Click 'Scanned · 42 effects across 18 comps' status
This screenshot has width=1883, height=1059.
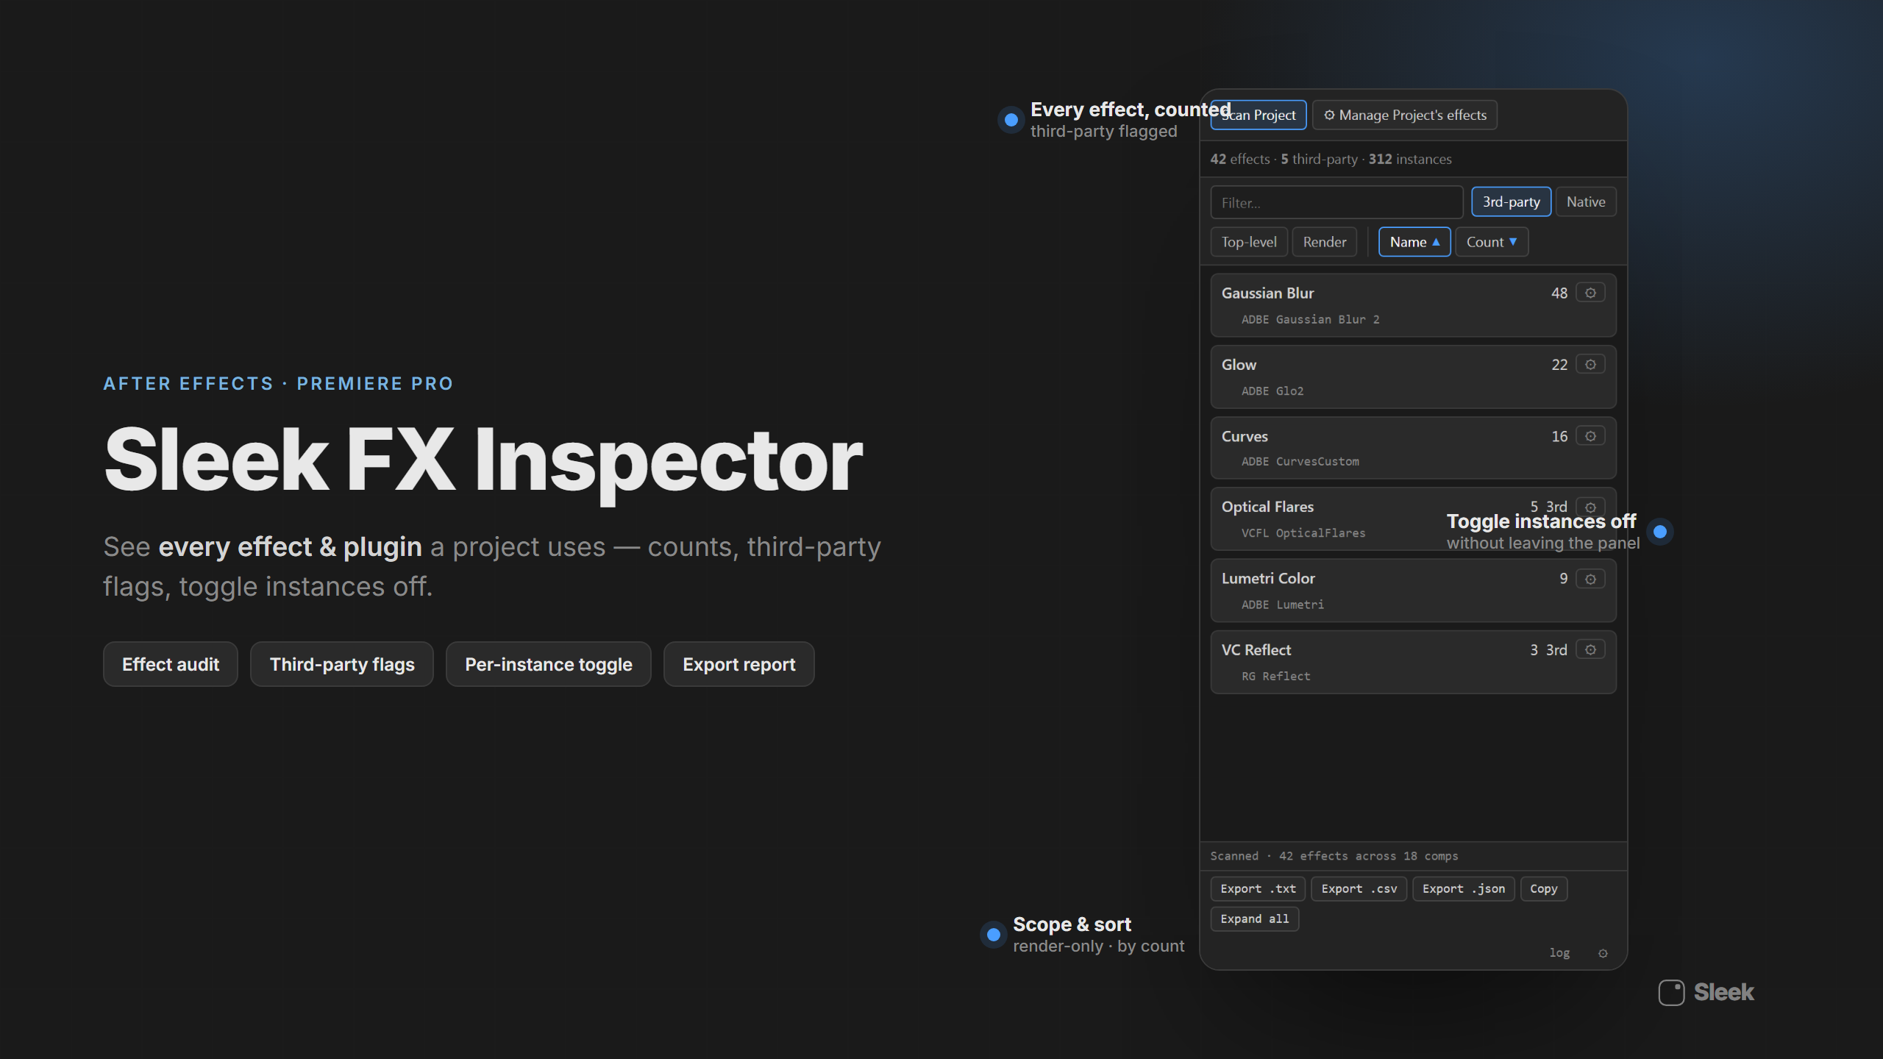tap(1334, 856)
